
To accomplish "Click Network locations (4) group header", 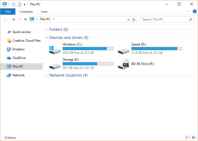I will point(68,75).
